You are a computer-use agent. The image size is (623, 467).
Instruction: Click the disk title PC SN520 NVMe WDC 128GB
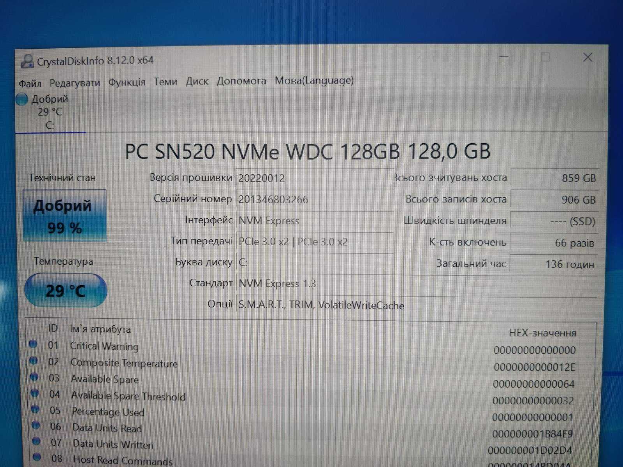[x=308, y=151]
